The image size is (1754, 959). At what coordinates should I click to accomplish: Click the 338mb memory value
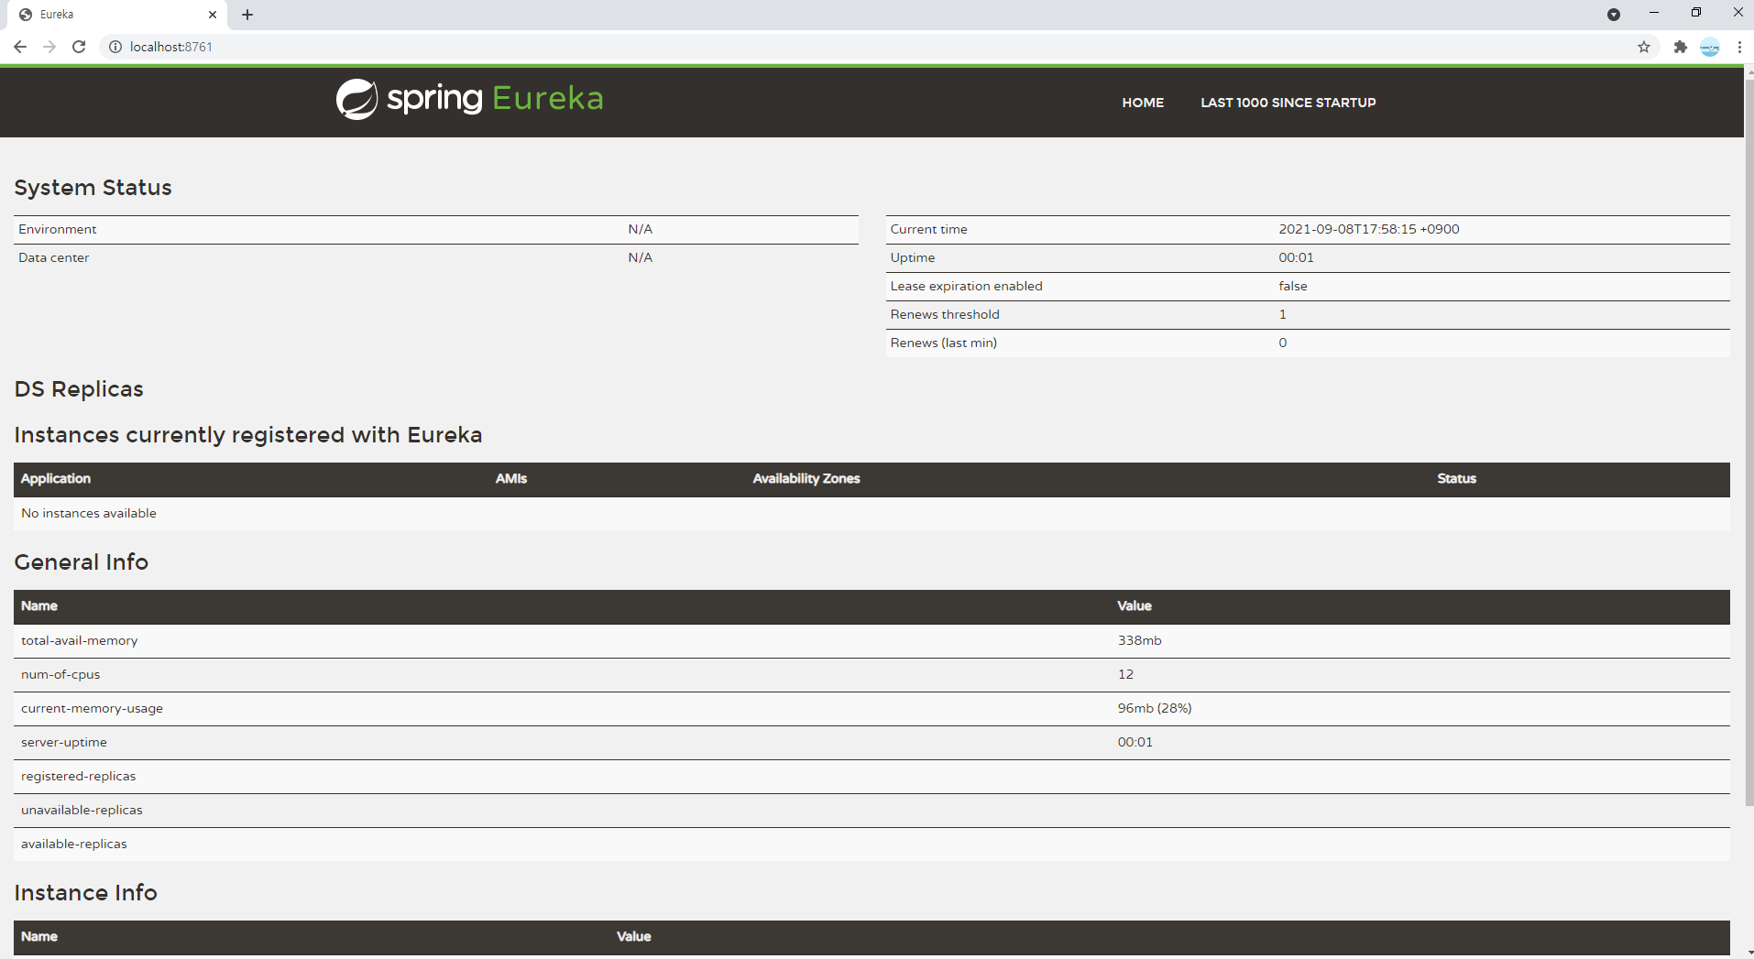pyautogui.click(x=1139, y=640)
